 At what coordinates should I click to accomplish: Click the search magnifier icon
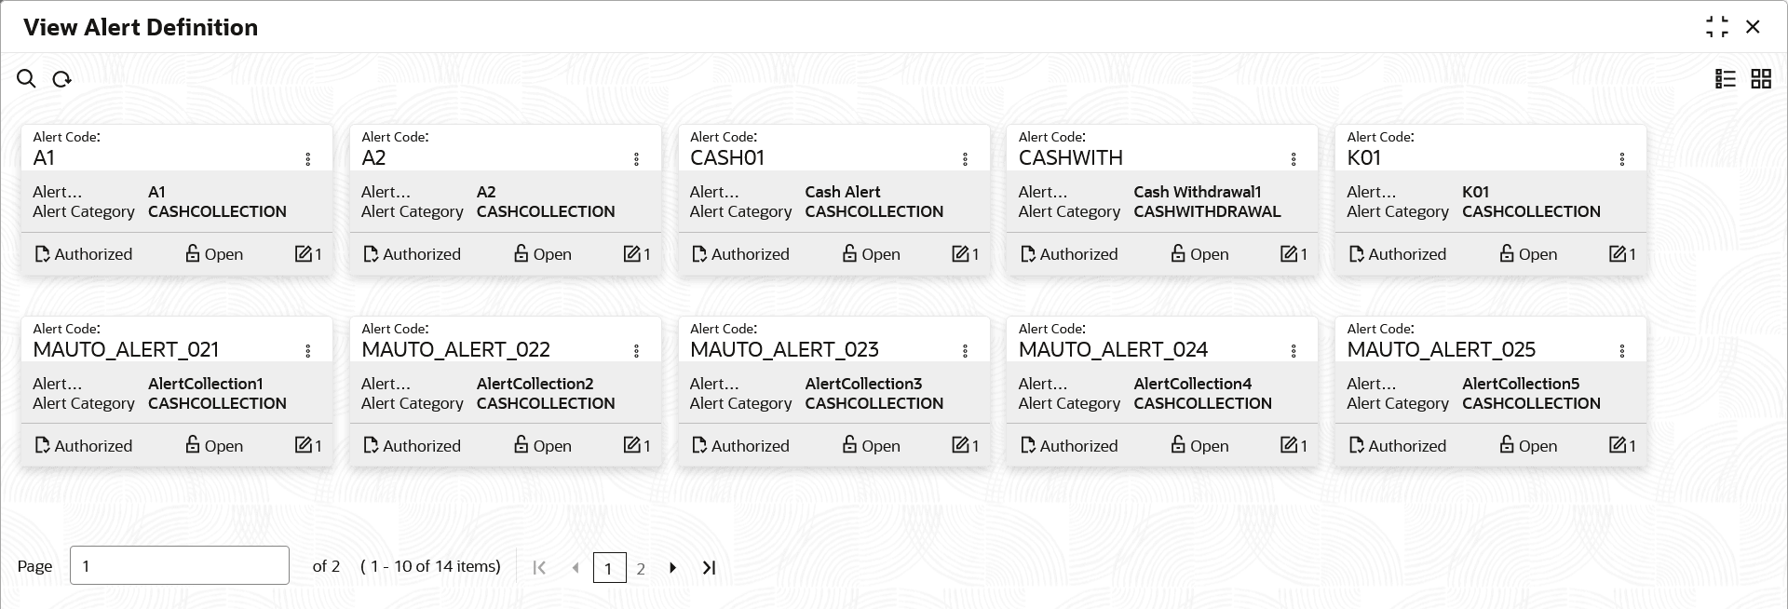26,79
